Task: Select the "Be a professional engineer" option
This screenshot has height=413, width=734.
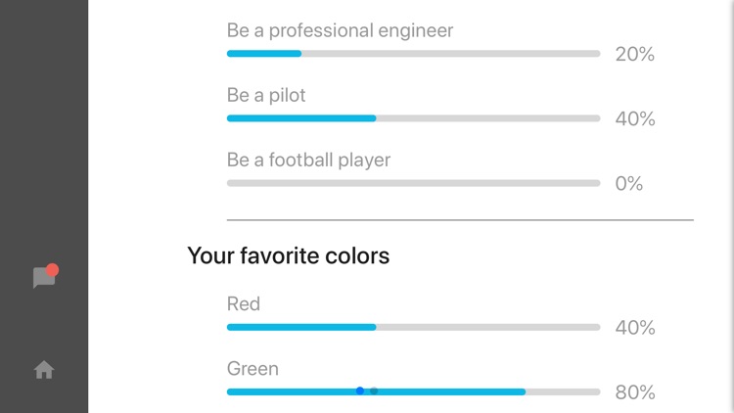Action: 340,30
